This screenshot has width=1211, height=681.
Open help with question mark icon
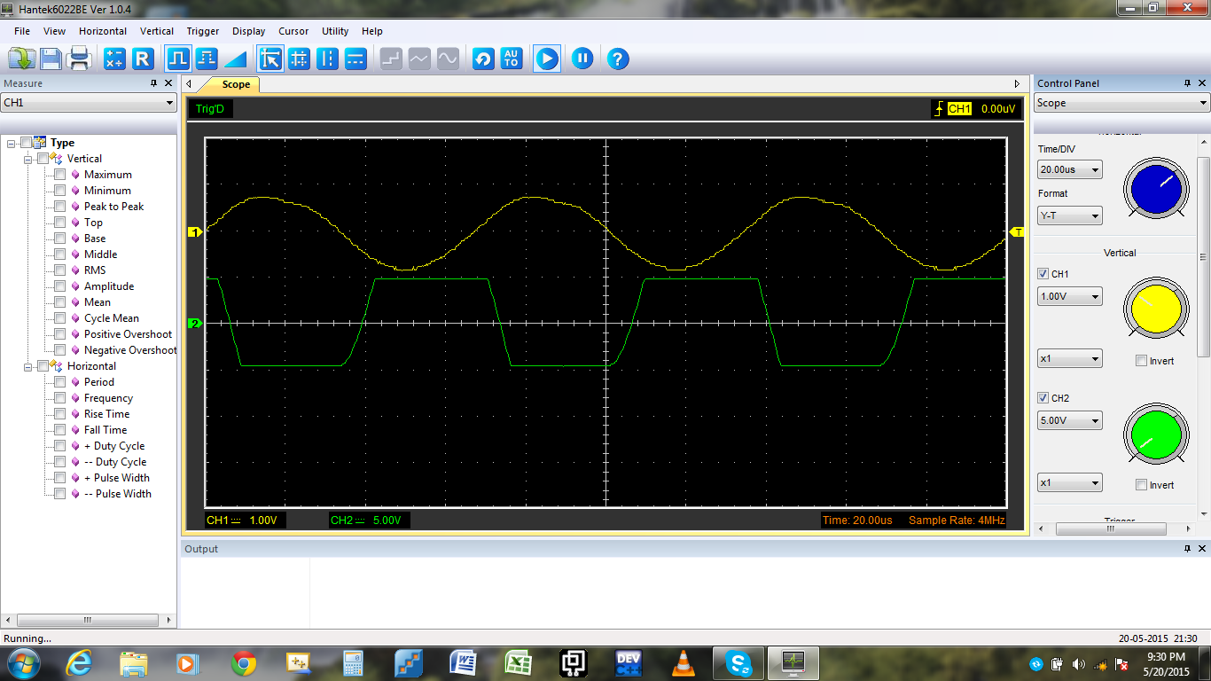tap(618, 59)
